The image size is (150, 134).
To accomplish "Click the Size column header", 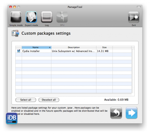I will coord(104,47).
